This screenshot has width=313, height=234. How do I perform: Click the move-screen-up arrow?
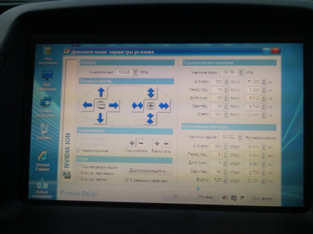[x=101, y=92]
